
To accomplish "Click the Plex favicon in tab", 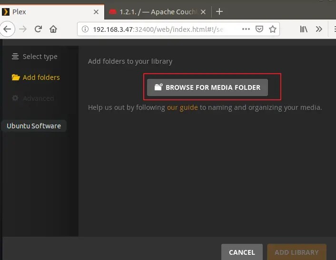I will [x=6, y=12].
